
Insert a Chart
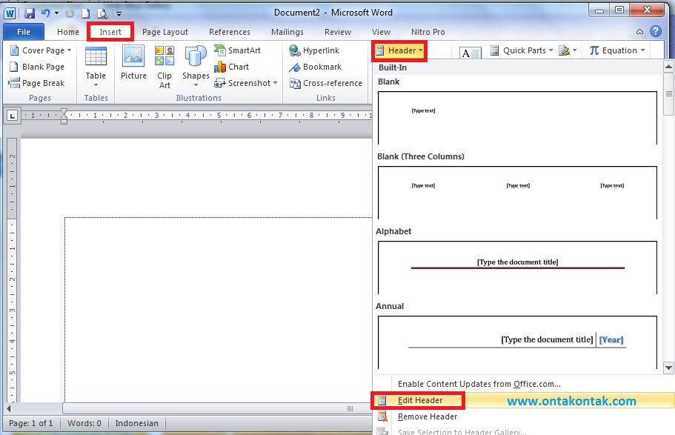tap(232, 67)
